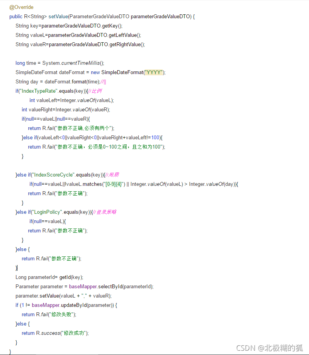Click the highlighted "YYYY" string literal
309x355 pixels.
tap(154, 73)
